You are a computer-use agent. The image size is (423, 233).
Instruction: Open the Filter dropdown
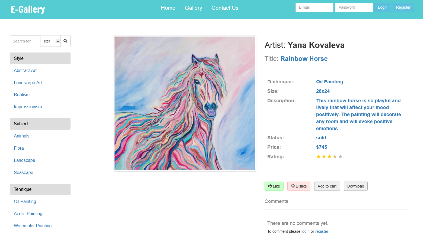click(x=50, y=41)
